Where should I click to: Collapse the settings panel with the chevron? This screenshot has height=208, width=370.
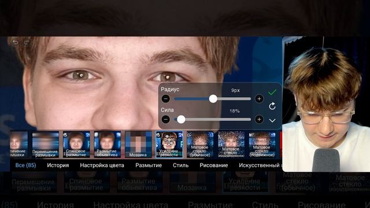pos(272,121)
